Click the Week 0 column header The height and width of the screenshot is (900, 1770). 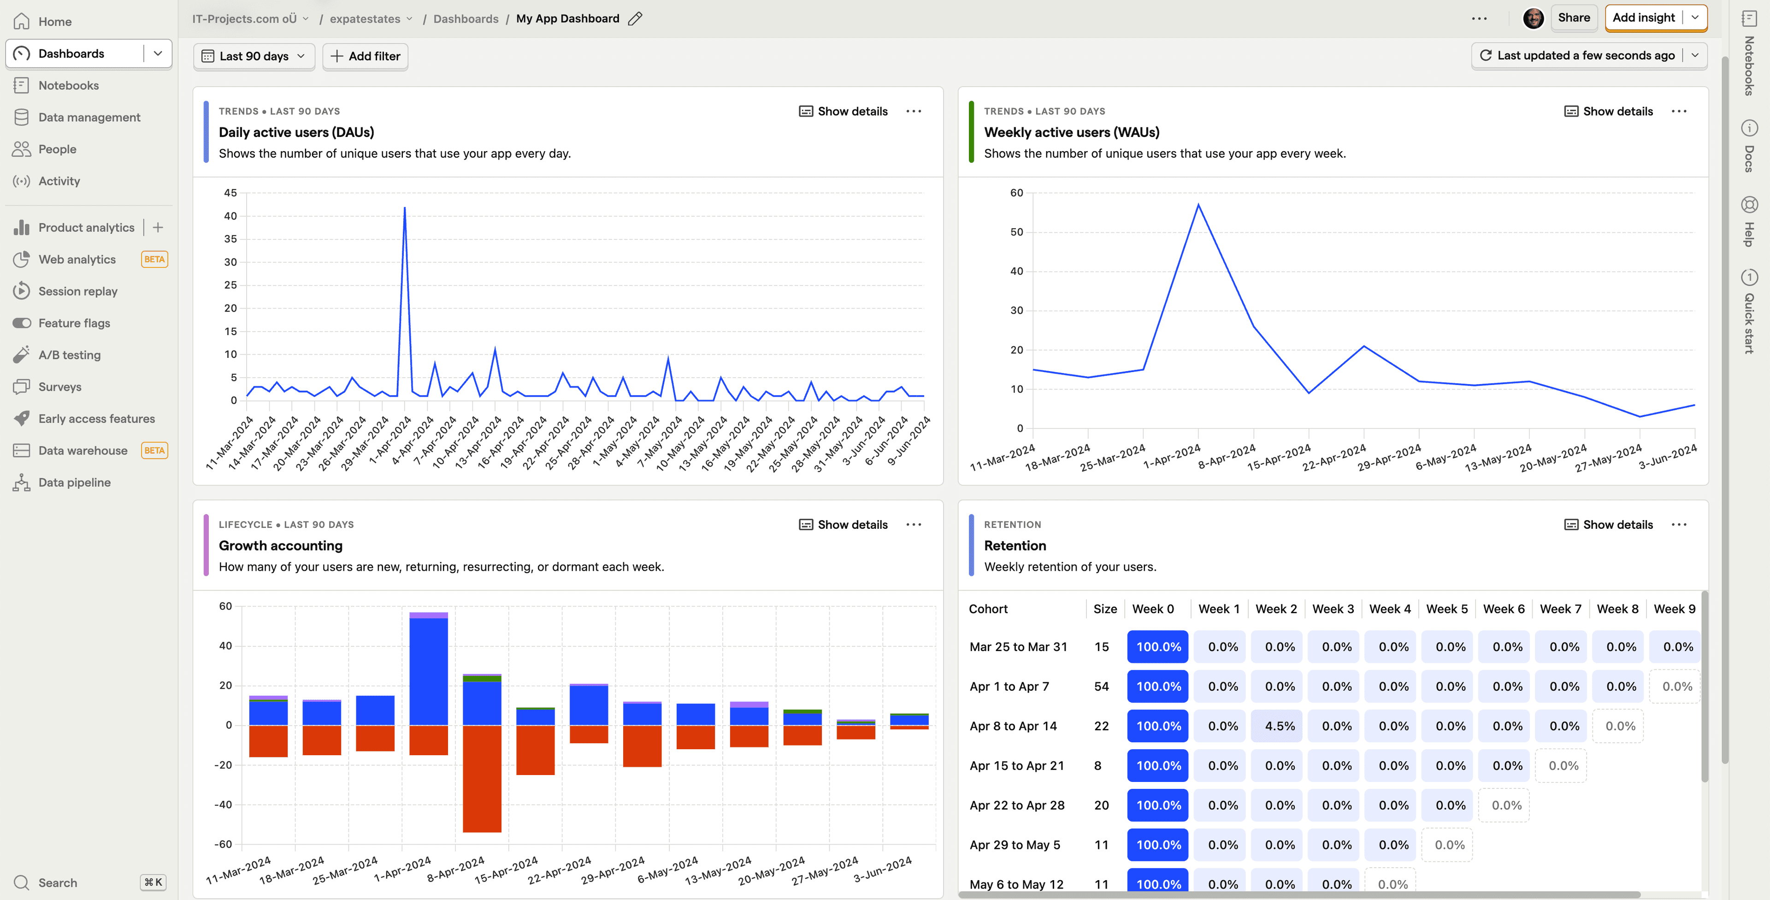[1153, 609]
